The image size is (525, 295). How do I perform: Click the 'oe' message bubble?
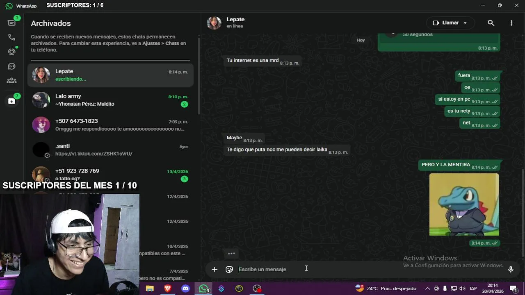coord(481,88)
